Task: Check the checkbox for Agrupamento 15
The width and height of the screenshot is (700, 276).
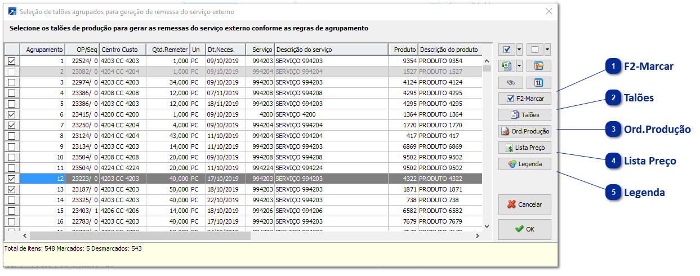Action: [x=12, y=211]
